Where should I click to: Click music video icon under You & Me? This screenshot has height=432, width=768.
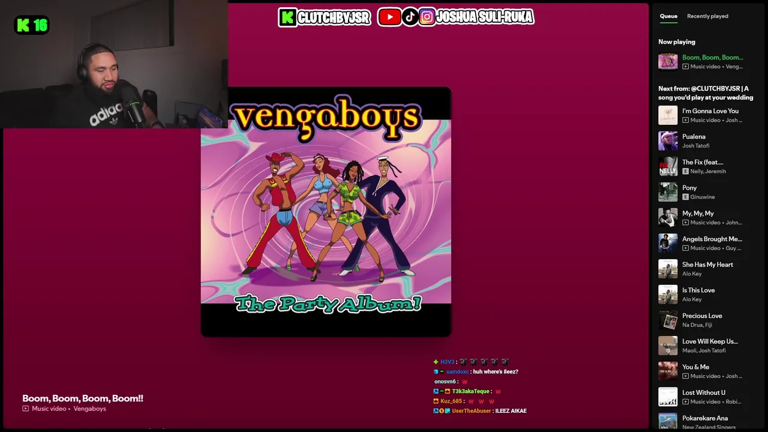685,376
